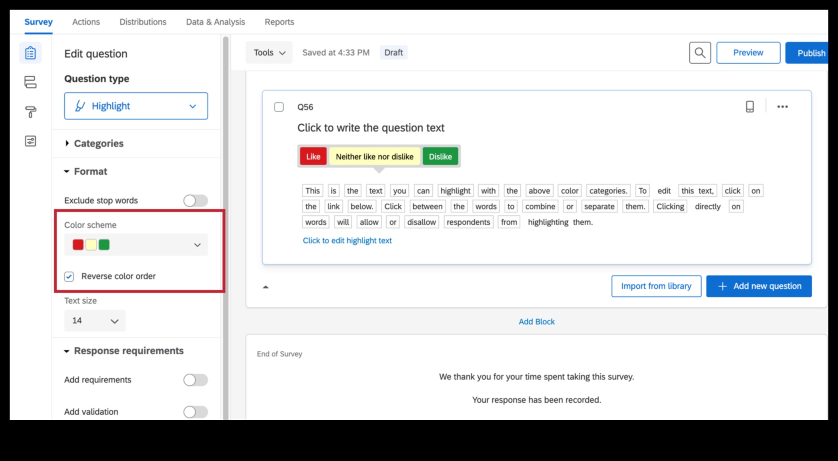Toggle the Exclude stop words switch
The image size is (838, 461).
click(x=196, y=200)
